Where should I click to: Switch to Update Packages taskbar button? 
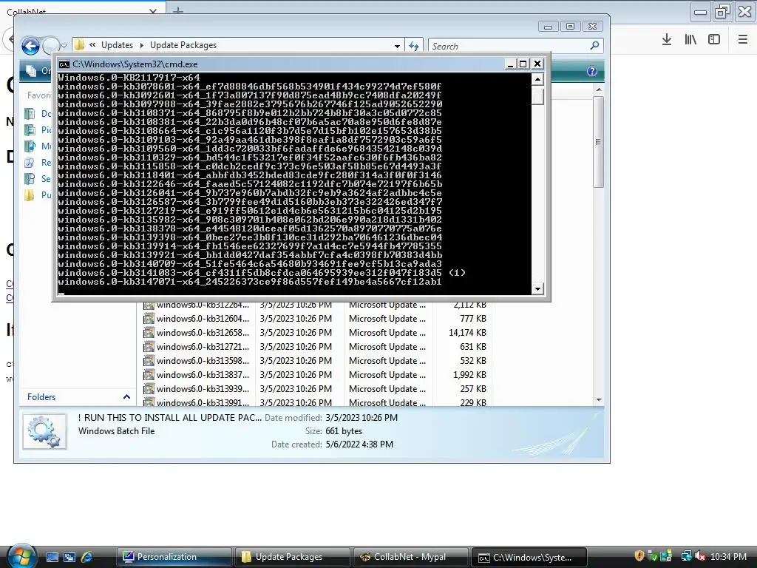click(292, 557)
